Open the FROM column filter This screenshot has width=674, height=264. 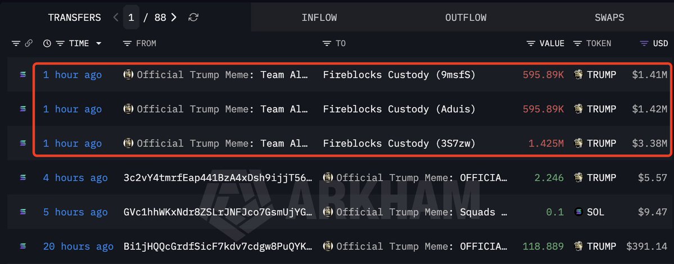(127, 43)
